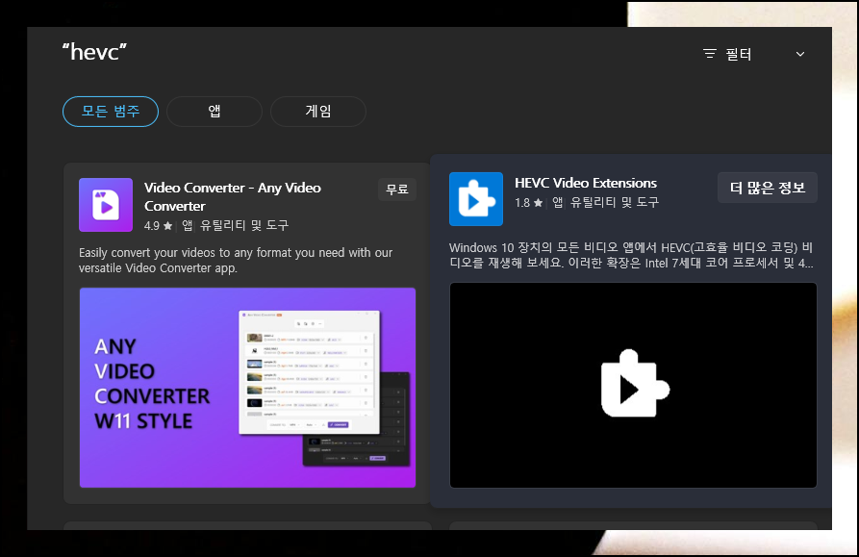Click the HEVC Windows 10 장치 description text
The width and height of the screenshot is (859, 557).
coord(631,255)
